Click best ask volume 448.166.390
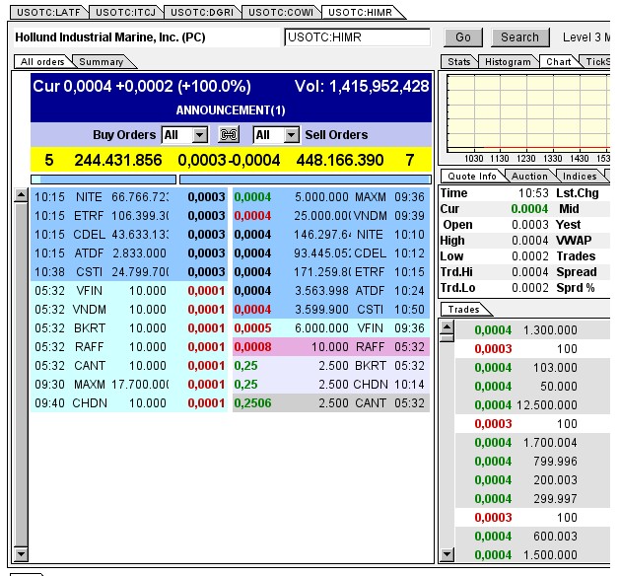 (x=340, y=160)
